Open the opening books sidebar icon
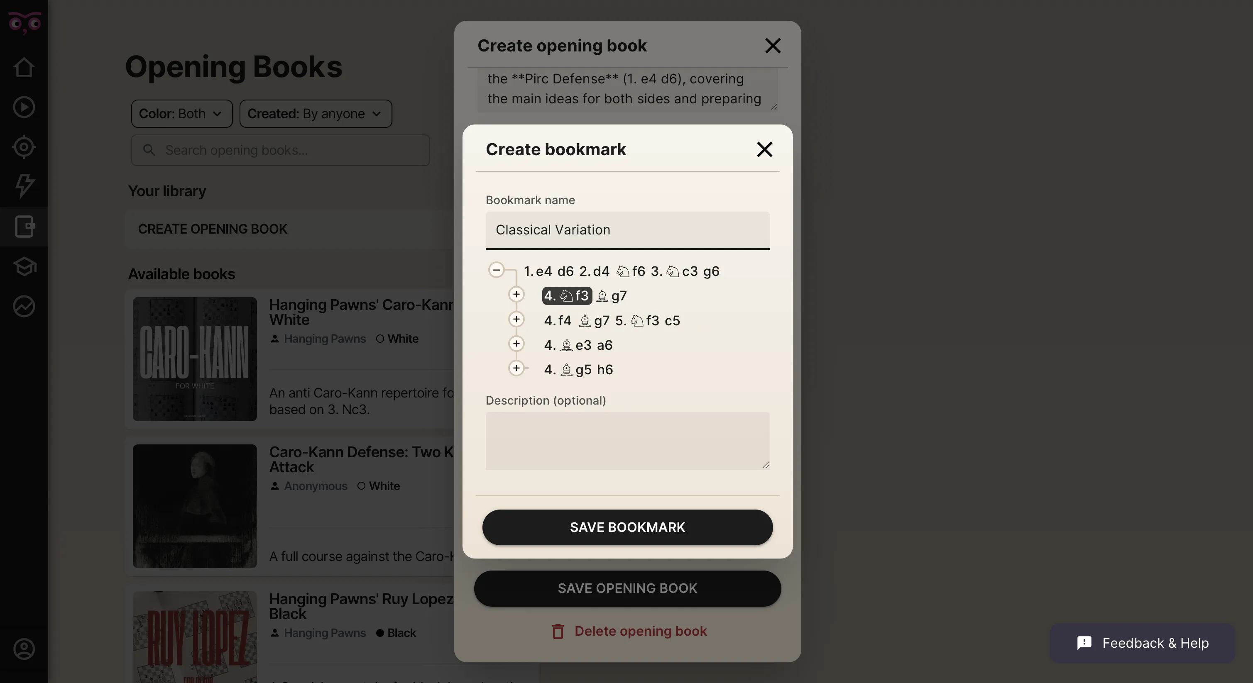The height and width of the screenshot is (683, 1253). (24, 227)
